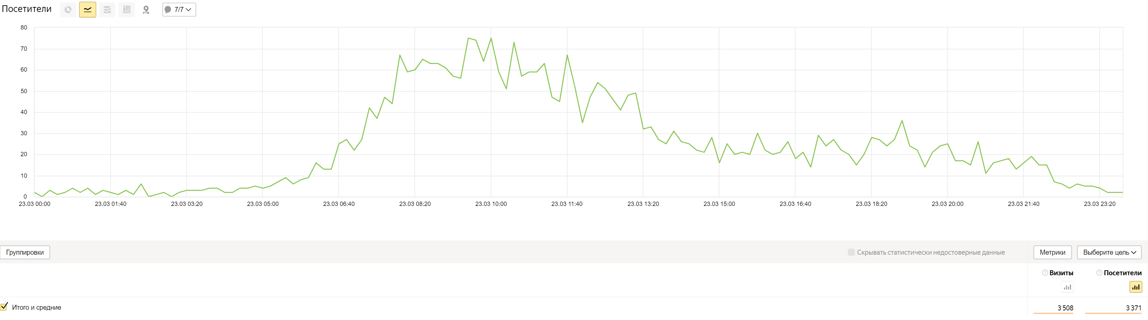Switch to the pie chart view
Screen dimensions: 1148x320
[68, 9]
